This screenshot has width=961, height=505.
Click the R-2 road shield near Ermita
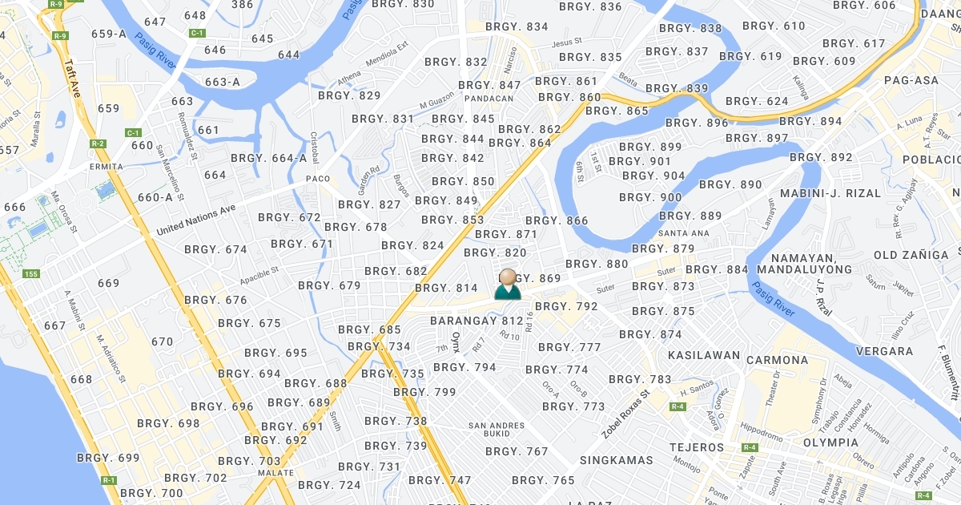pyautogui.click(x=98, y=144)
